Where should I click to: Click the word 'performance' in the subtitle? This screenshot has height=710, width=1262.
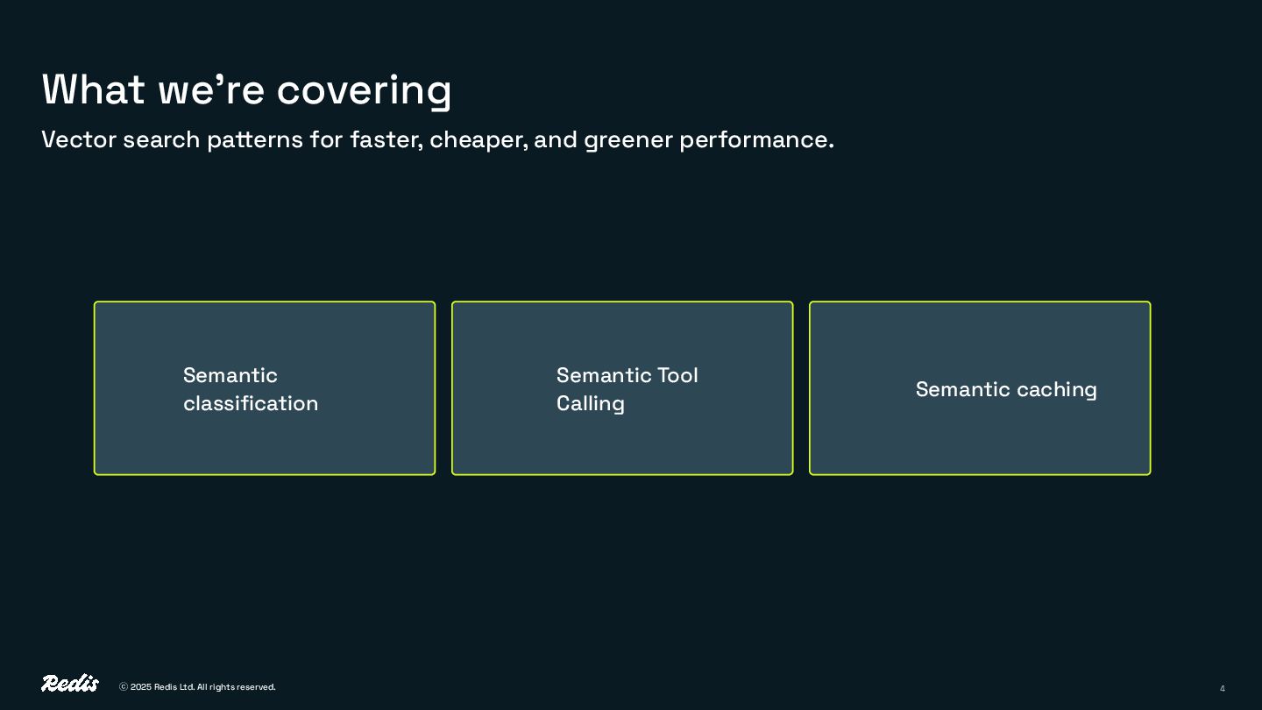tap(755, 140)
